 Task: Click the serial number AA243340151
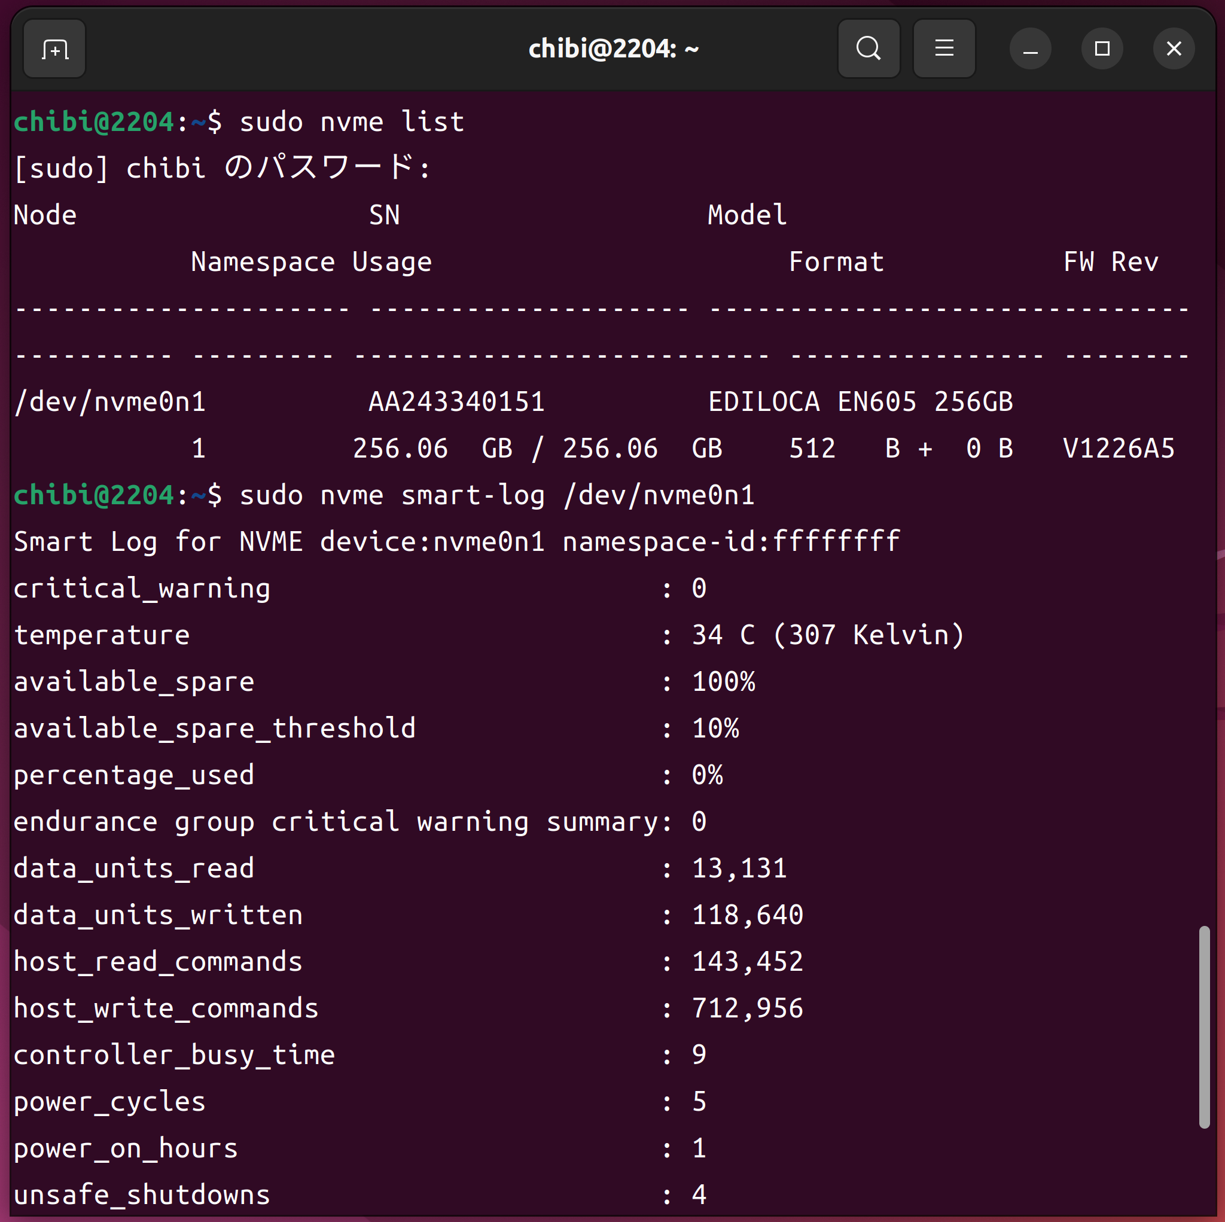point(456,402)
